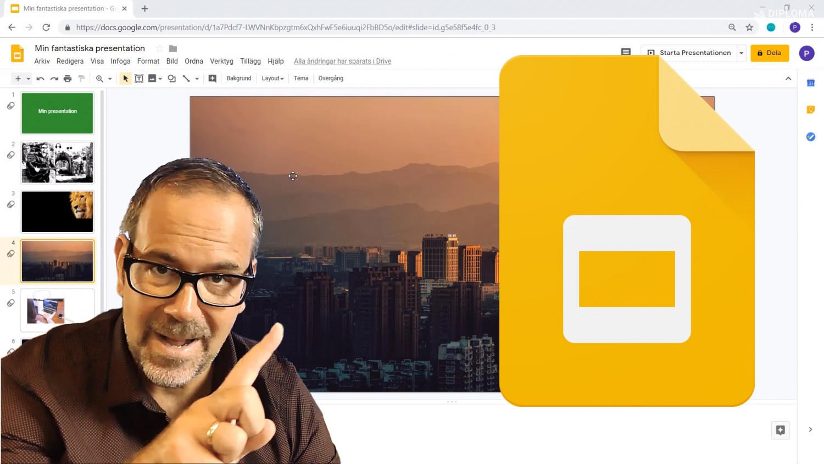824x464 pixels.
Task: Click the Övergång toolbar button
Action: [x=331, y=79]
